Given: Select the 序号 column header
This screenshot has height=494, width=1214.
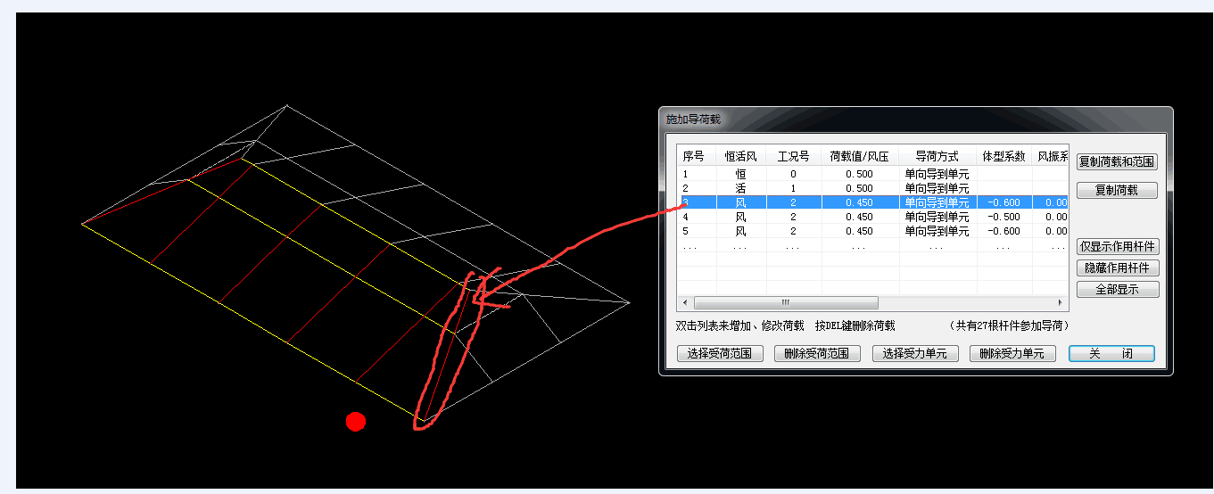Looking at the screenshot, I should (696, 155).
